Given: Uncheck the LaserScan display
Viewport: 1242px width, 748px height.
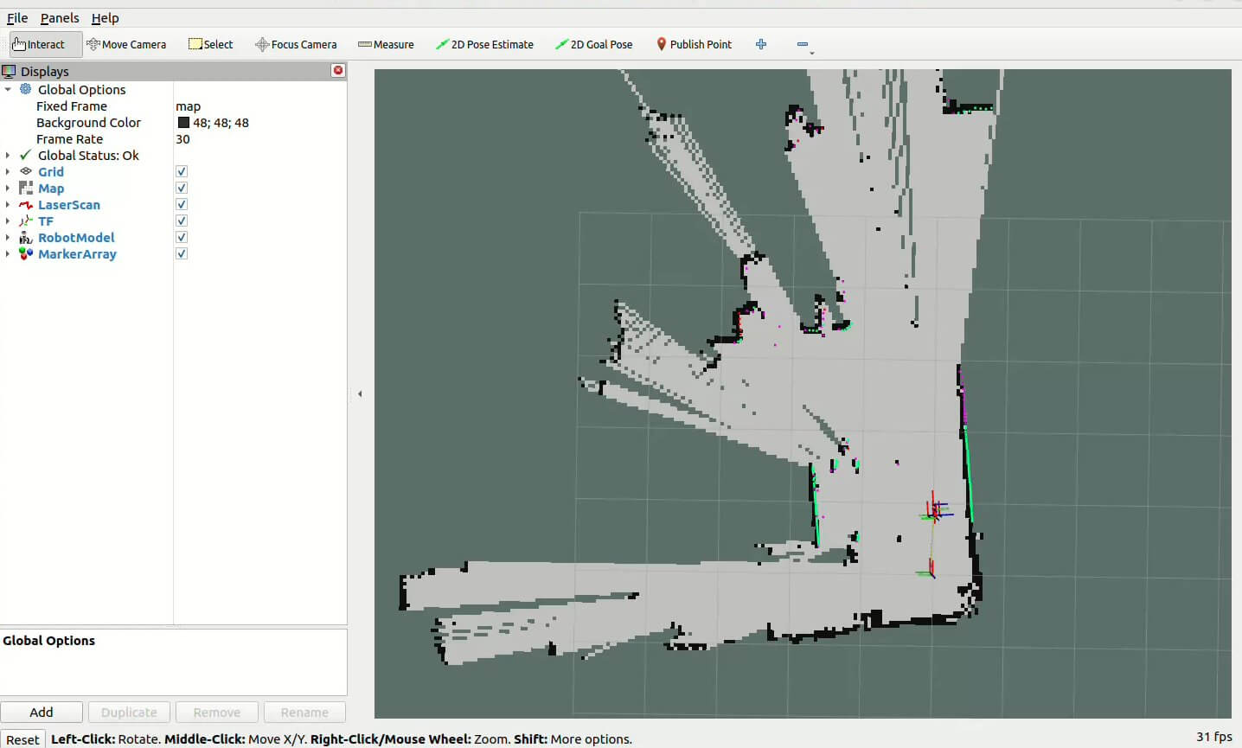Looking at the screenshot, I should [182, 205].
